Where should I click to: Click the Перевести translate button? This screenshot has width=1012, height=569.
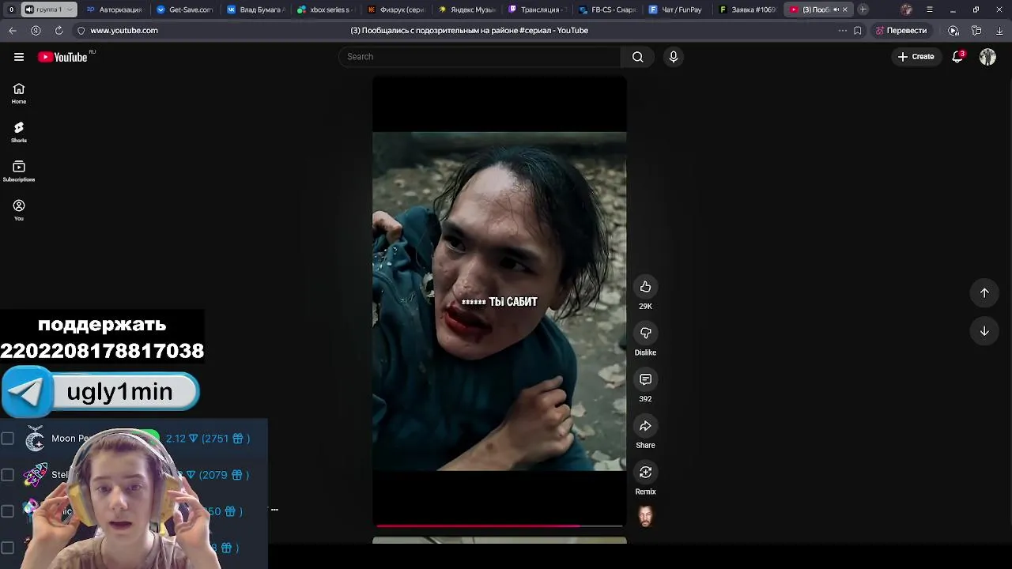[x=901, y=30]
